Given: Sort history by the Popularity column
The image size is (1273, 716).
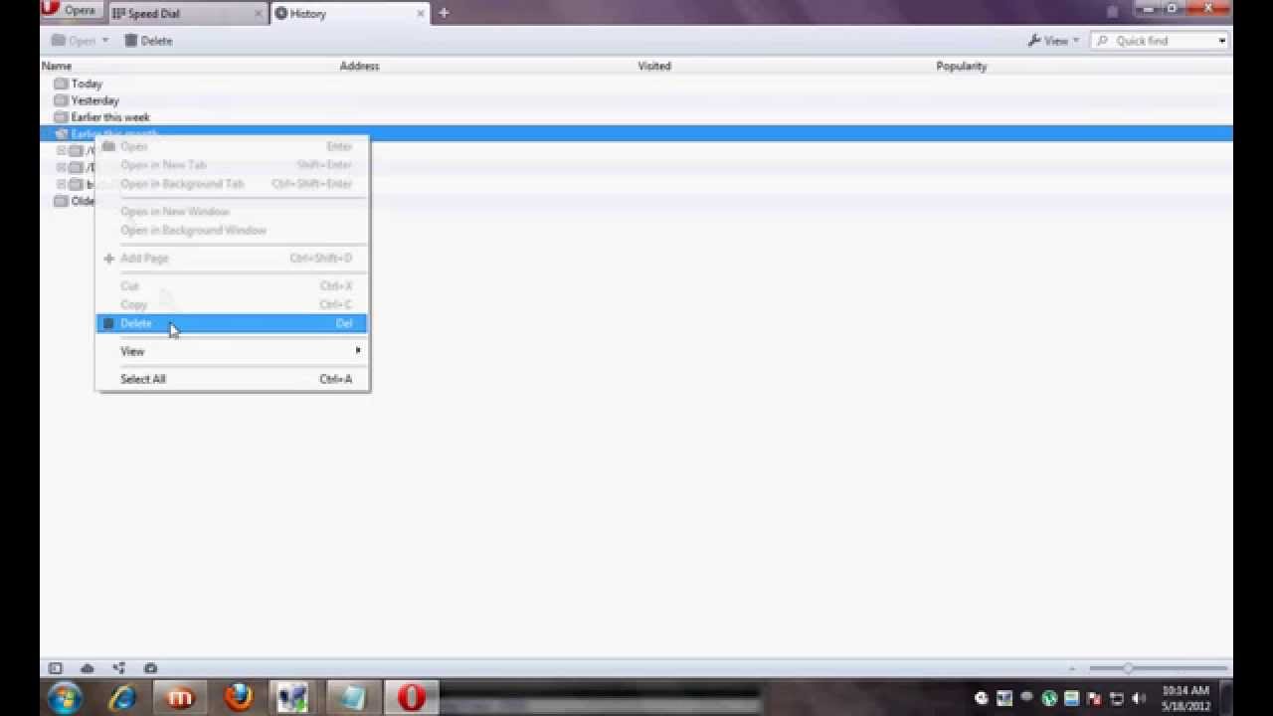Looking at the screenshot, I should 961,66.
